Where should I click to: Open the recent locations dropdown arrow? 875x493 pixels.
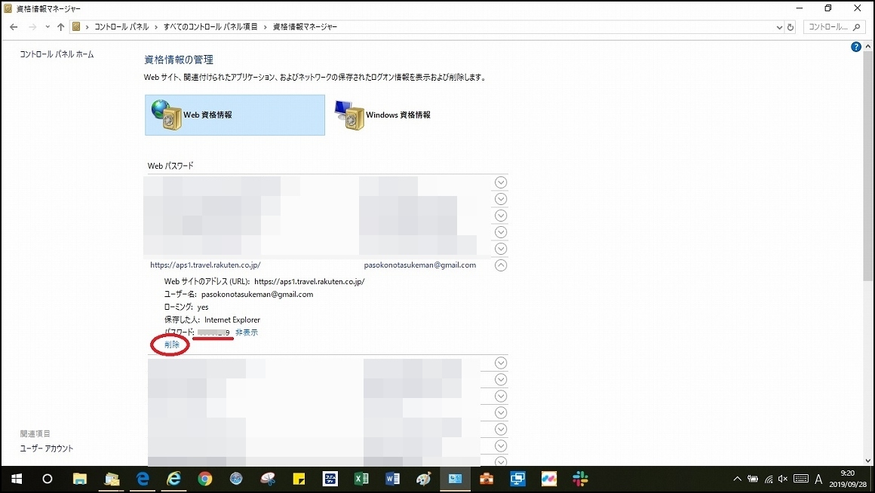(x=48, y=27)
